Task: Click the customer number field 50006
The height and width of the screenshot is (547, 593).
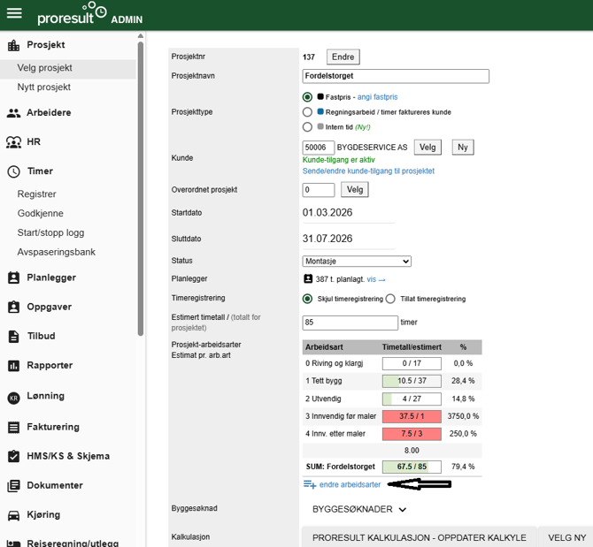Action: tap(319, 148)
